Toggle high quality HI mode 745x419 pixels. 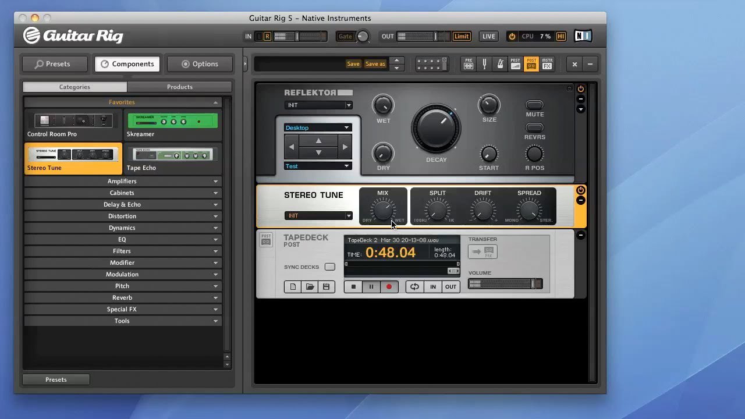(561, 36)
